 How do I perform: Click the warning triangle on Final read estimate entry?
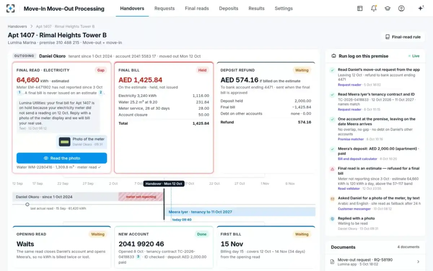(332, 169)
